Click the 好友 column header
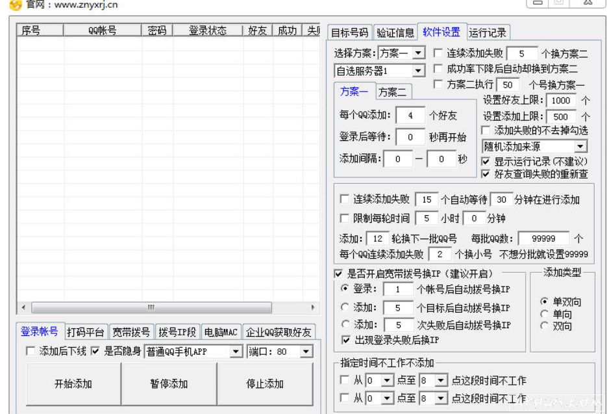Image resolution: width=607 pixels, height=414 pixels. 258,31
